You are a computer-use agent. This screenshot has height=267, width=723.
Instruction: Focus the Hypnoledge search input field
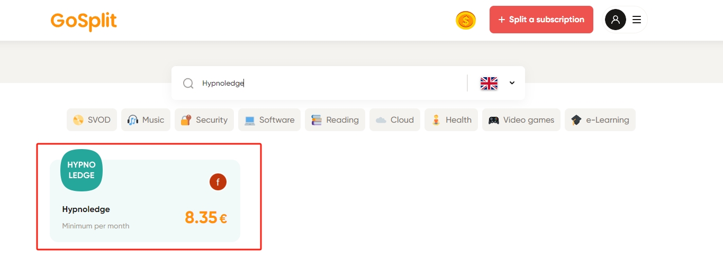click(x=331, y=83)
